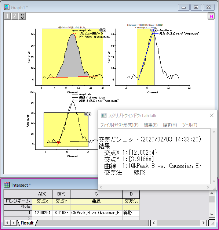Click sheet tab scroll right arrow
Screen dimensions: 219x230
pos(13,223)
